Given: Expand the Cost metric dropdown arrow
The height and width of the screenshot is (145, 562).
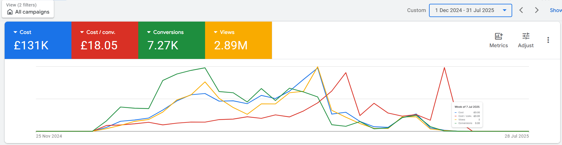Looking at the screenshot, I should [x=15, y=32].
